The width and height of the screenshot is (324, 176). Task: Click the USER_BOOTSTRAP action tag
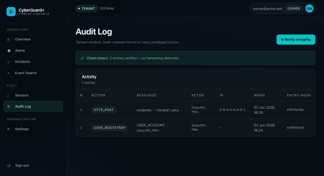click(110, 127)
